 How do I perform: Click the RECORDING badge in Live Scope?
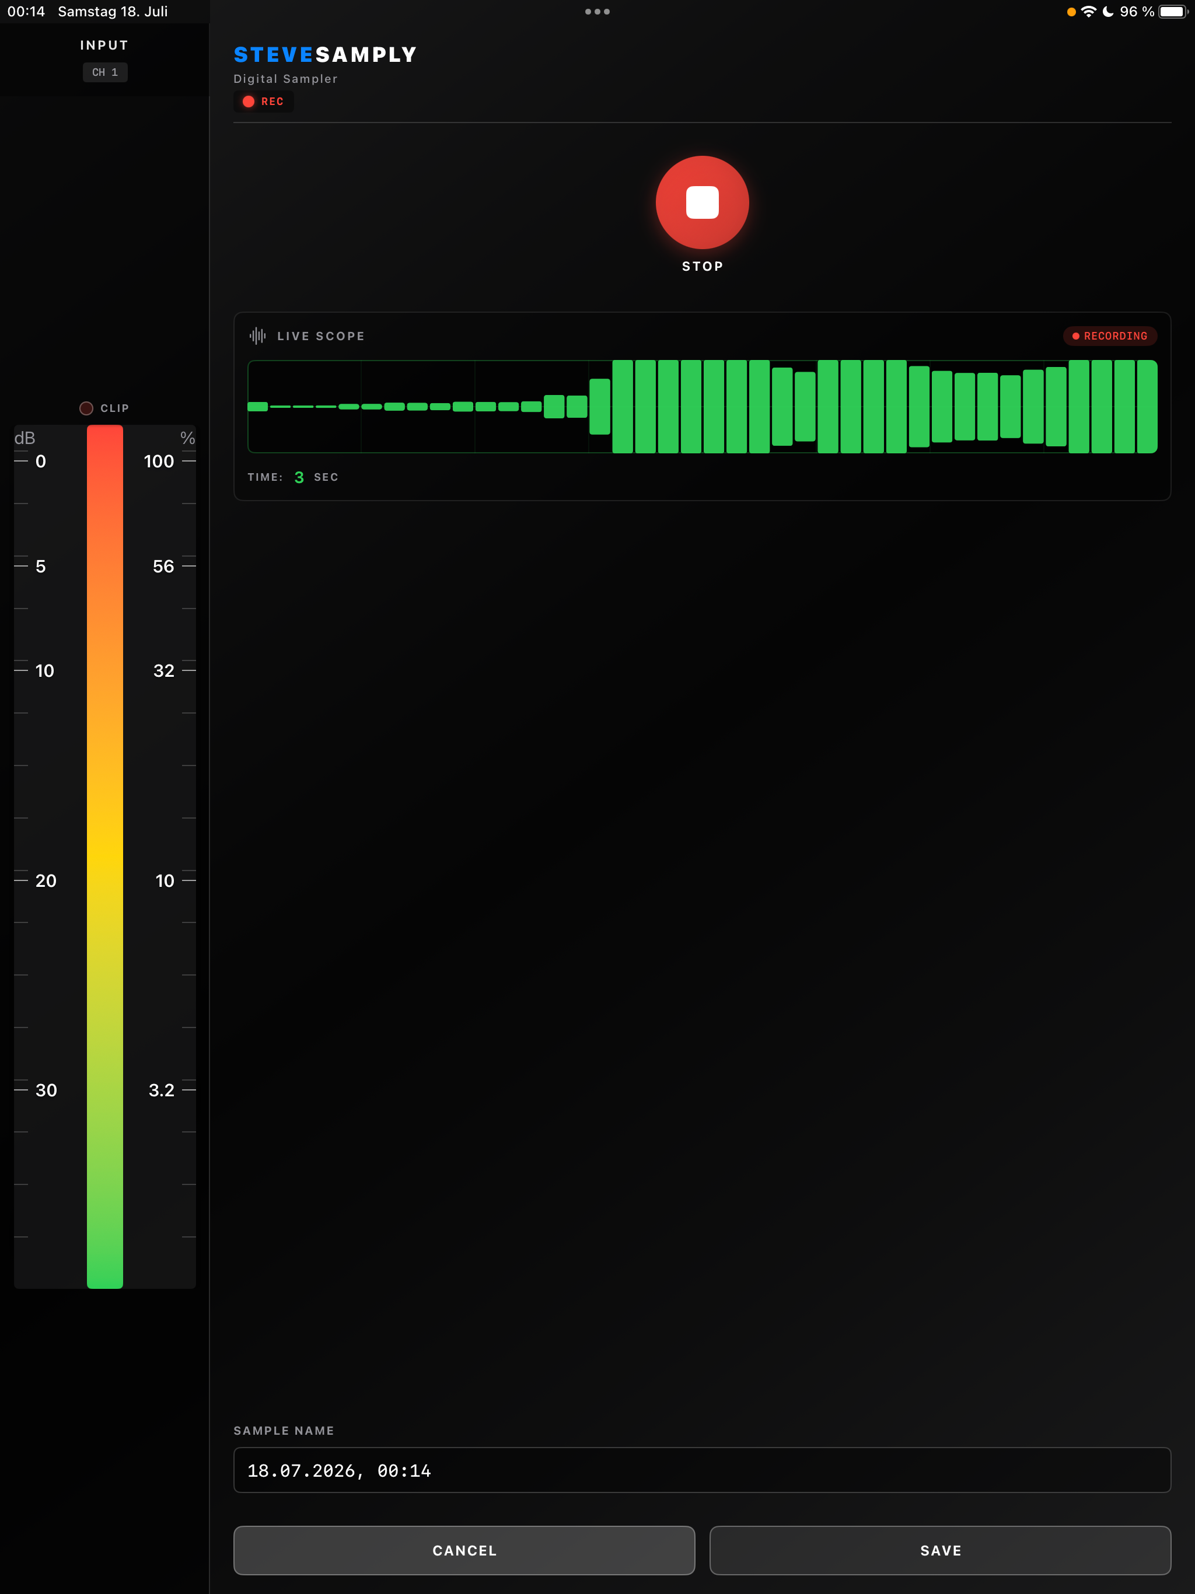pyautogui.click(x=1110, y=336)
